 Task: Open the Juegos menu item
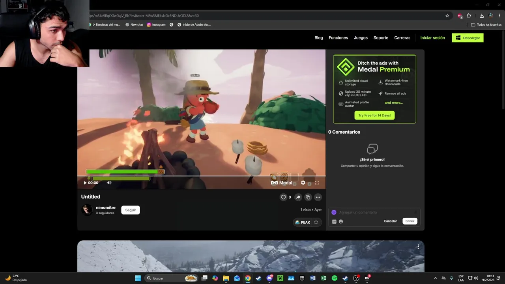point(361,38)
